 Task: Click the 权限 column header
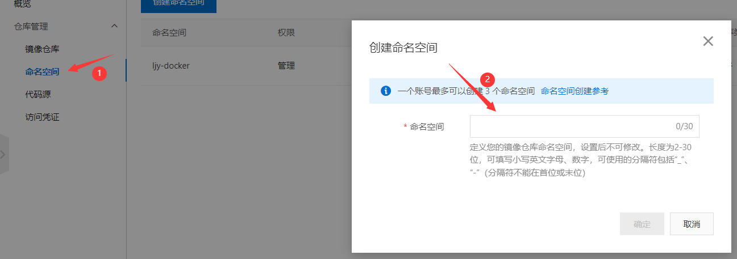pyautogui.click(x=286, y=33)
